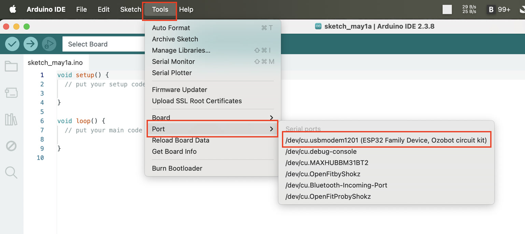Click Reload Board Data item

click(213, 140)
